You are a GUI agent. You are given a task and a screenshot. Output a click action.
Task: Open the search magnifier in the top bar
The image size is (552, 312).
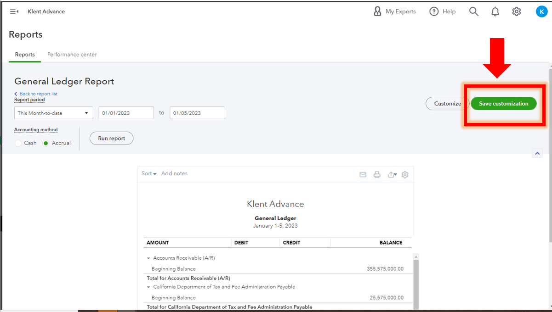pyautogui.click(x=474, y=11)
